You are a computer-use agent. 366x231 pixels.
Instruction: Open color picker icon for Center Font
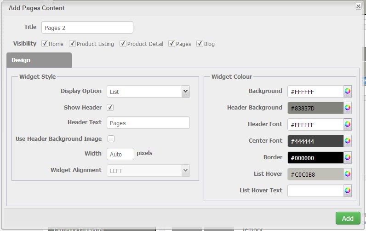(348, 141)
